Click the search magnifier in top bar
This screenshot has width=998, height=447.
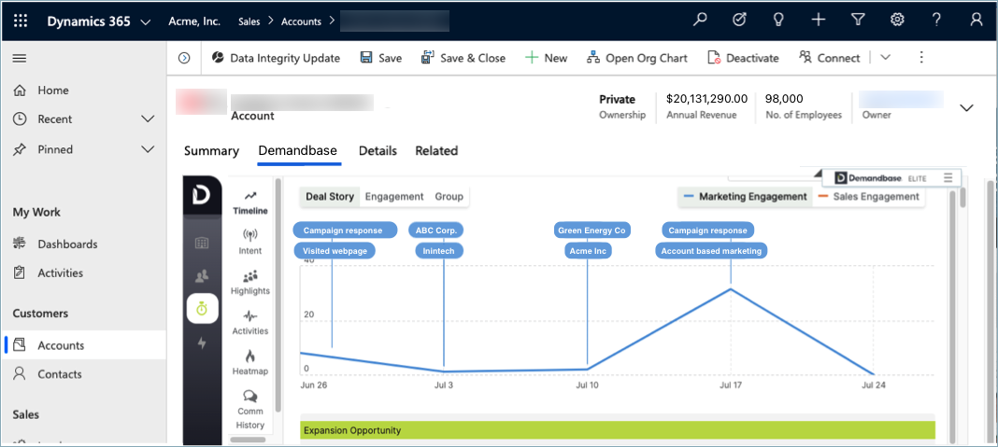pos(700,20)
